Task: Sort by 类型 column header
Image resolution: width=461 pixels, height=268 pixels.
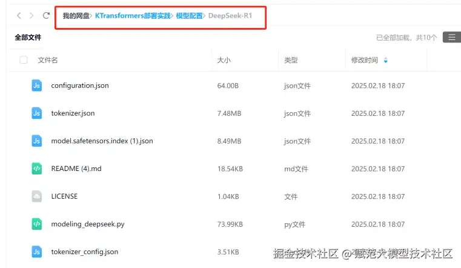Action: [291, 60]
